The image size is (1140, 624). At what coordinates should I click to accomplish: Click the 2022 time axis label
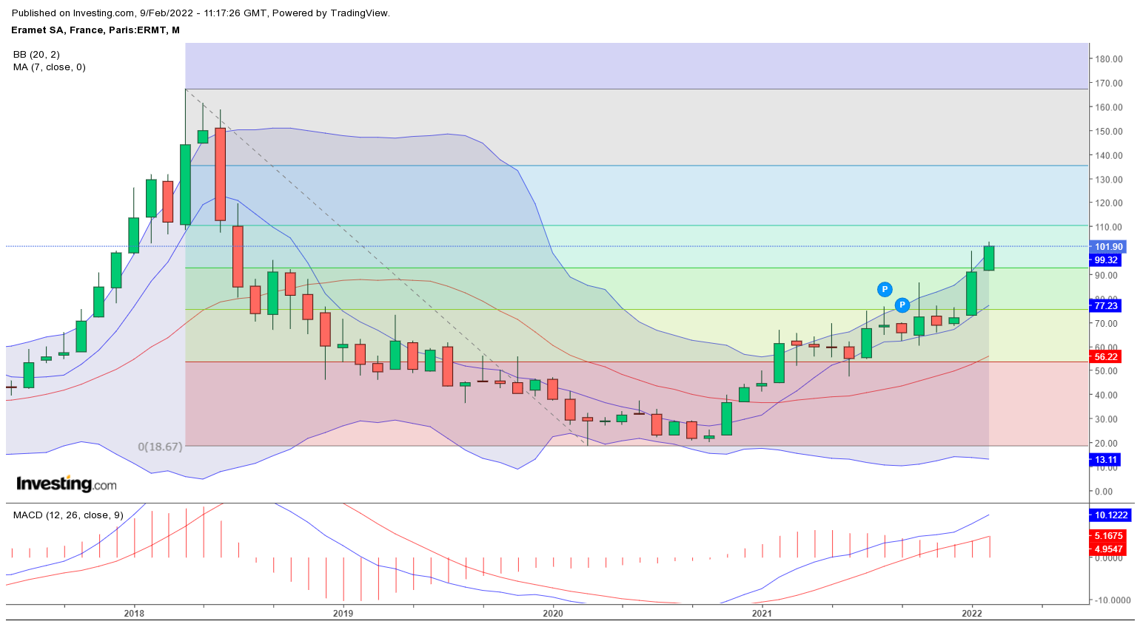coord(972,614)
